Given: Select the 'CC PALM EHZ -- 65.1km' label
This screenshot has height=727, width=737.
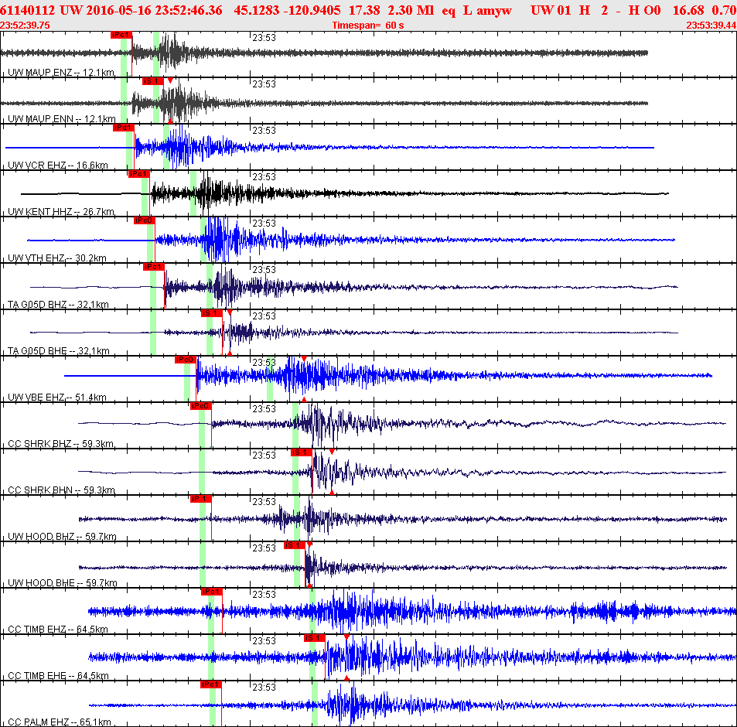Looking at the screenshot, I should [60, 722].
